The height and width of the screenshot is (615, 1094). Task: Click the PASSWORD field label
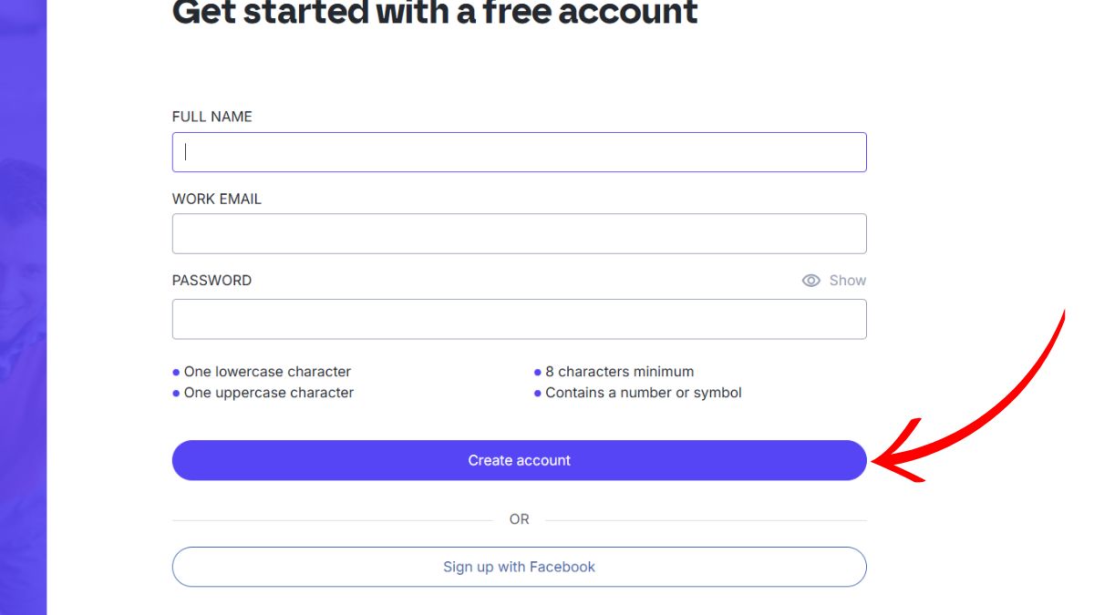pos(212,281)
